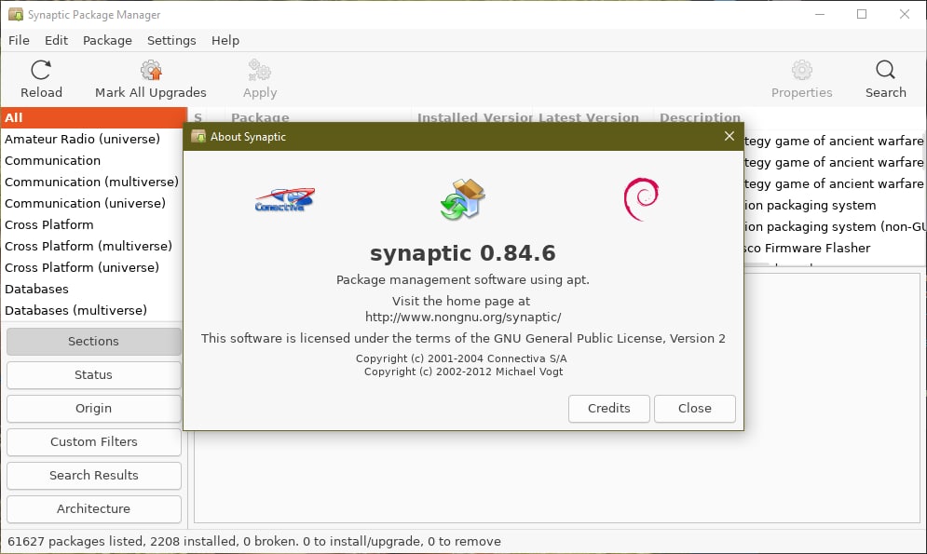Open the Package menu

point(107,40)
